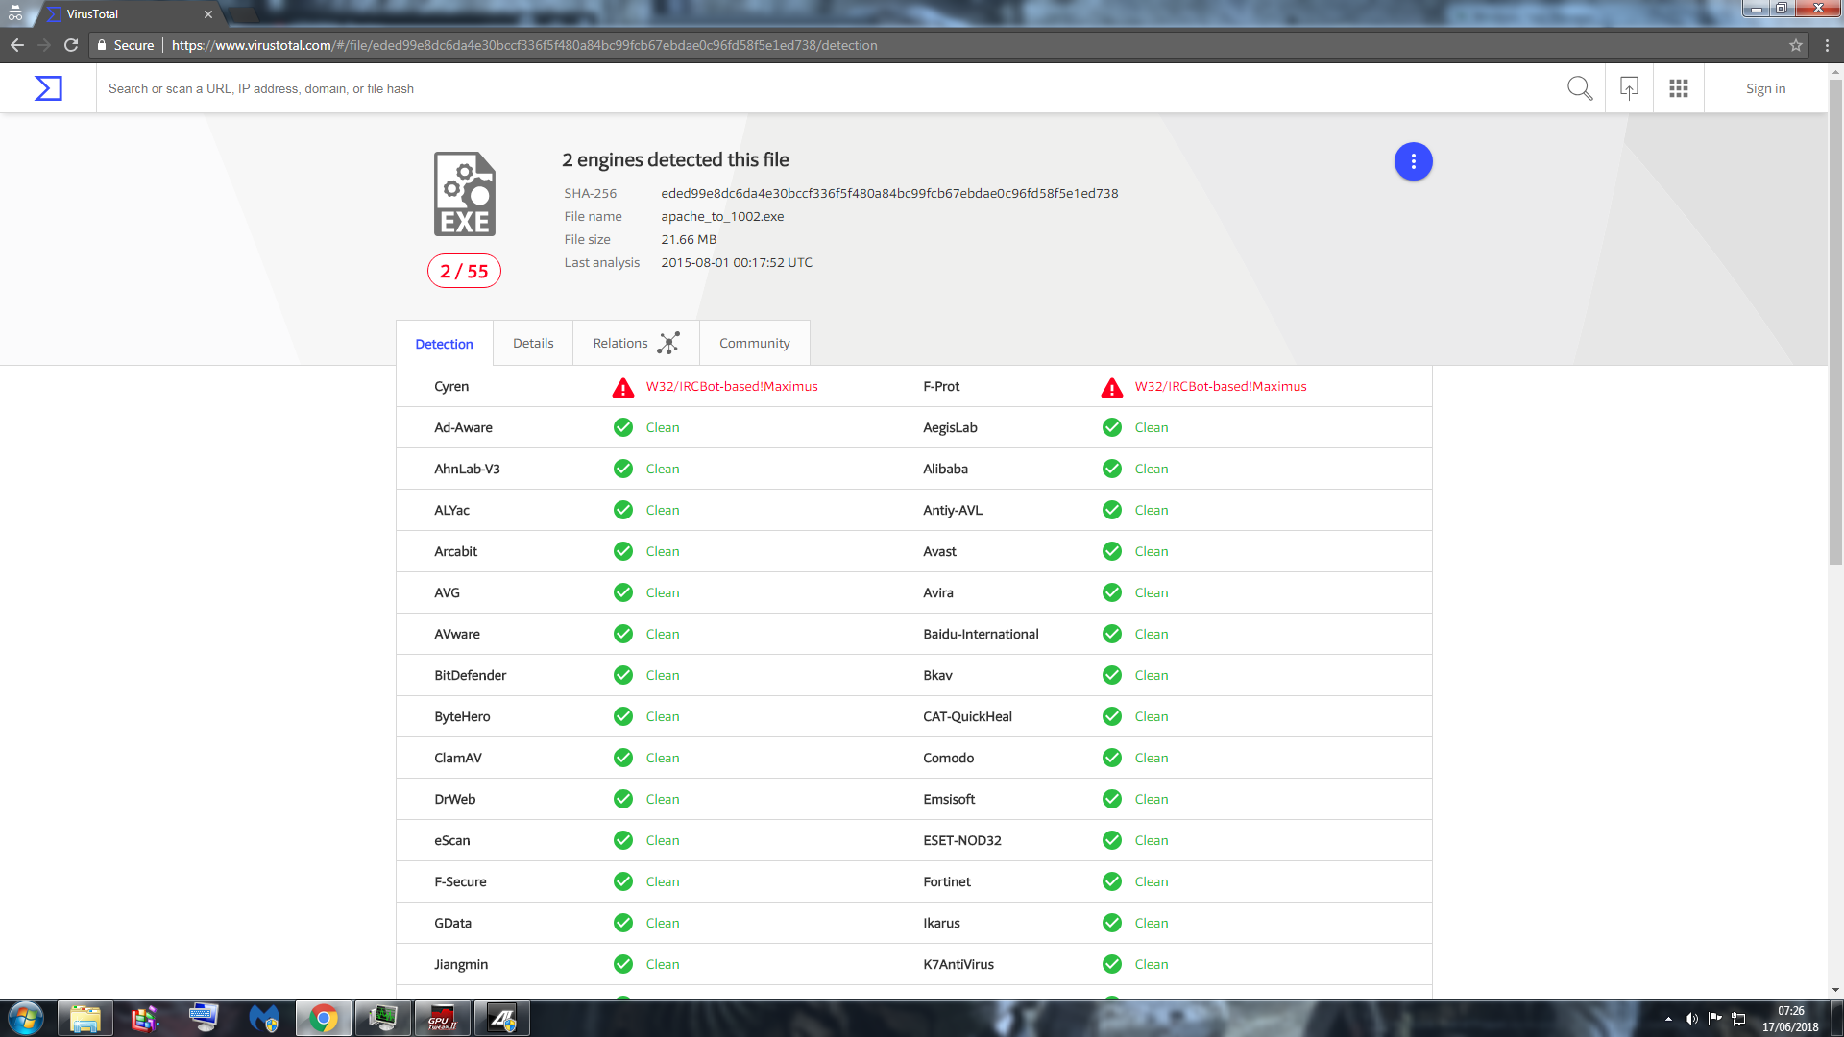
Task: Click the Clean result for GData
Action: [663, 923]
